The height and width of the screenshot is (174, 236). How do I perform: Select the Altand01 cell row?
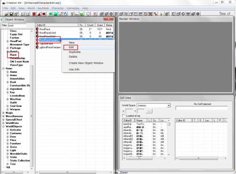pos(144,136)
